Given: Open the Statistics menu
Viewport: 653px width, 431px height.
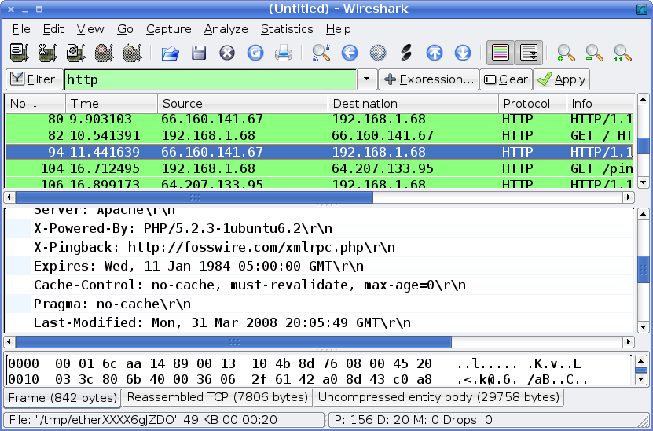Looking at the screenshot, I should coord(287,29).
